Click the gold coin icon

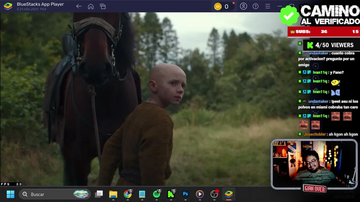tap(218, 6)
